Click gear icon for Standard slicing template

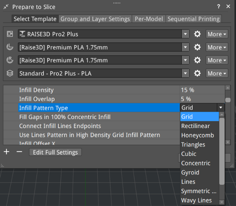(x=197, y=73)
